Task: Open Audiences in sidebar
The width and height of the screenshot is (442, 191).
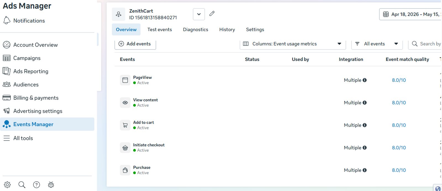Action: [47, 84]
